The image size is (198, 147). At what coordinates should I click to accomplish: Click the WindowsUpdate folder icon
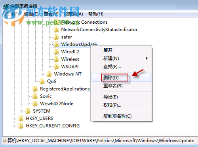56,44
